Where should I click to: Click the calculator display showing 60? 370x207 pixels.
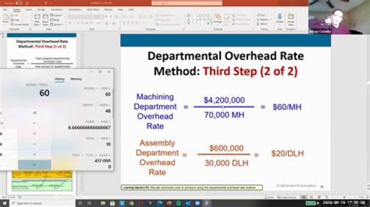click(x=44, y=93)
